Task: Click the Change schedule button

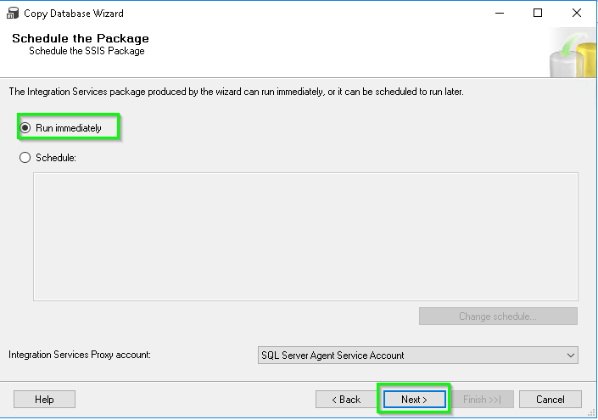Action: 498,316
